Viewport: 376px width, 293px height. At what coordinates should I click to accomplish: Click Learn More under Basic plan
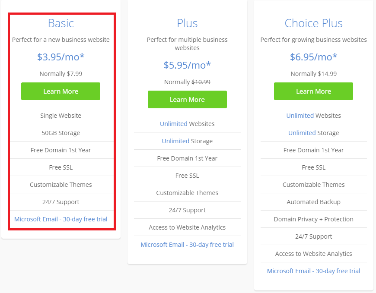[x=61, y=91]
